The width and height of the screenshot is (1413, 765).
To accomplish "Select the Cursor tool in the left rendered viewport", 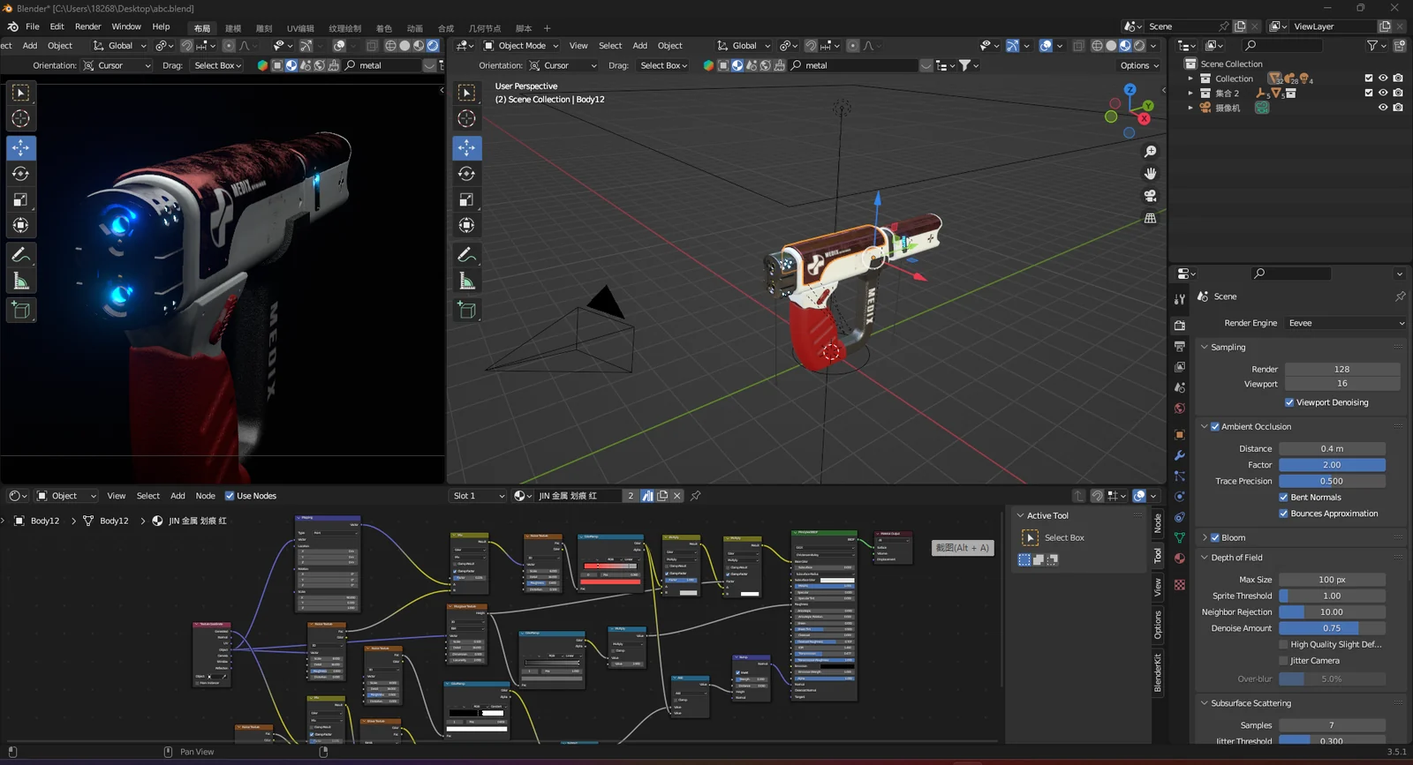I will click(x=21, y=119).
